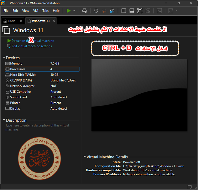Screen dimensions: 198x190
Task: Click Edit virtual machine settings link
Action: (x=29, y=46)
